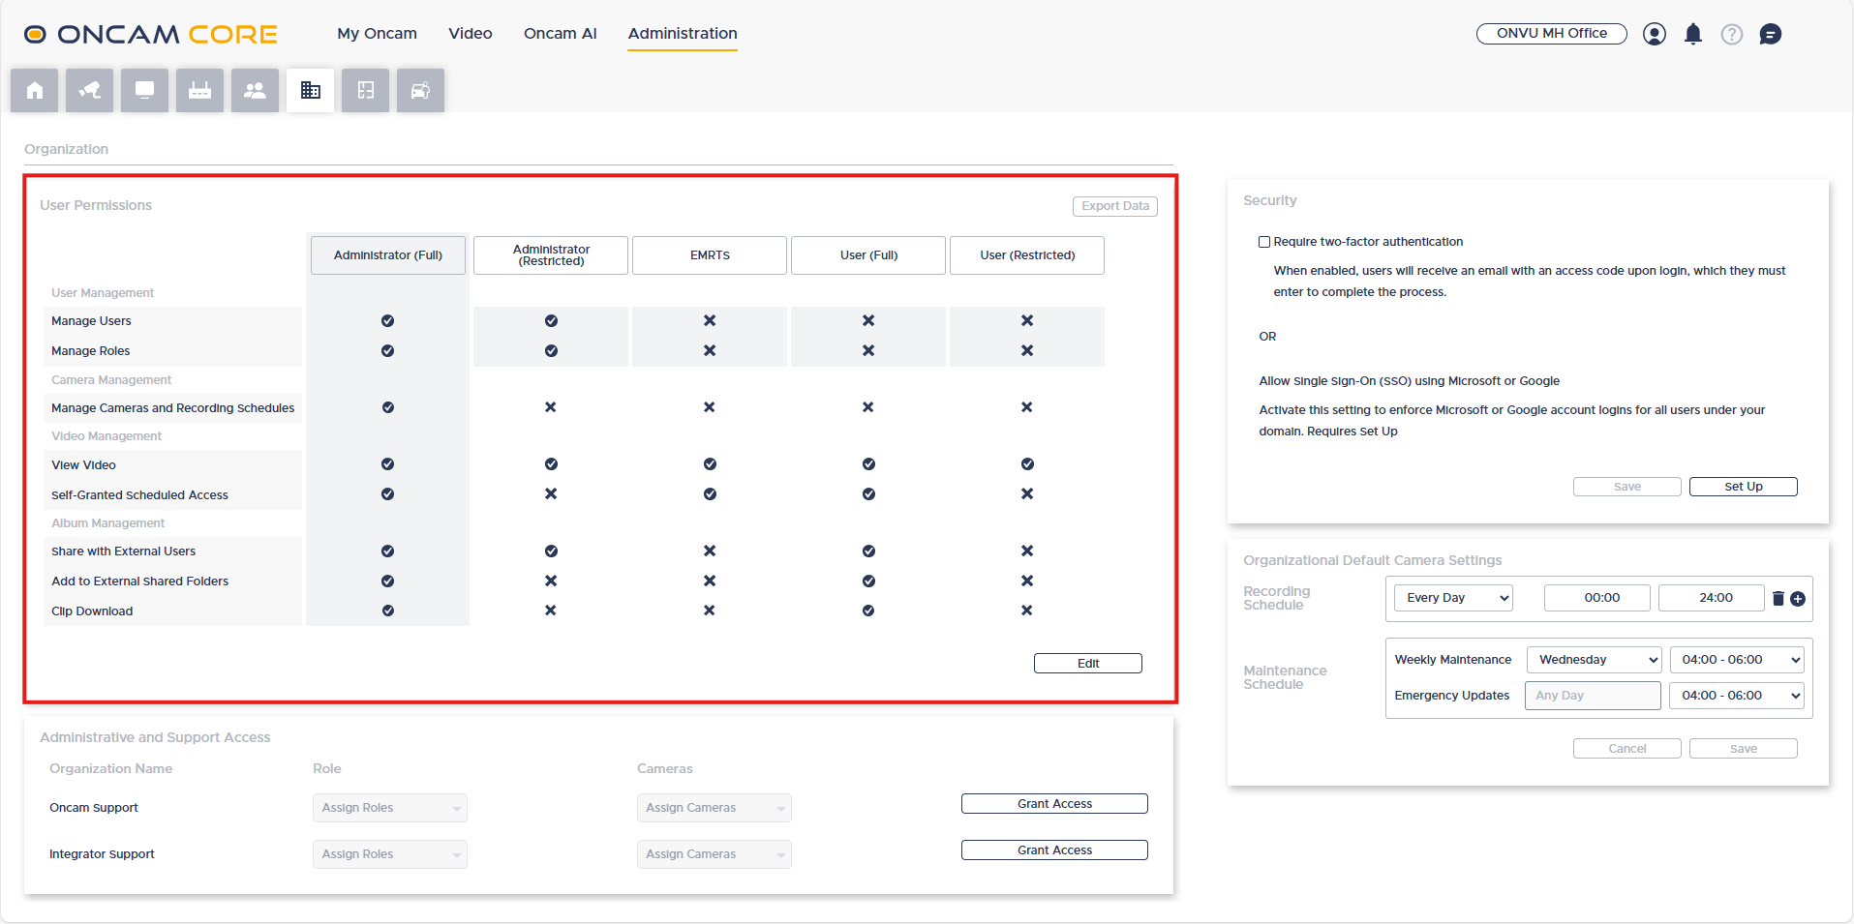Click the Oncam Core logo
This screenshot has height=924, width=1854.
(x=151, y=35)
